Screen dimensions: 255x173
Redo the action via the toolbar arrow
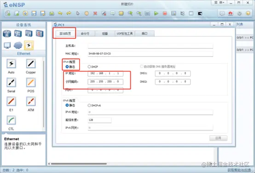(69, 13)
